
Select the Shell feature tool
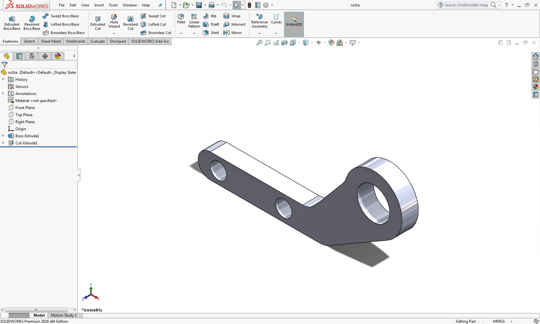pyautogui.click(x=211, y=33)
